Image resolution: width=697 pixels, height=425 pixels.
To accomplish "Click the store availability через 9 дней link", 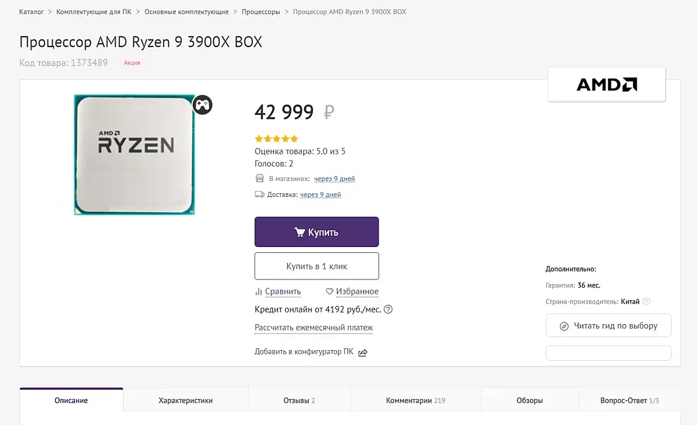I will (x=334, y=179).
